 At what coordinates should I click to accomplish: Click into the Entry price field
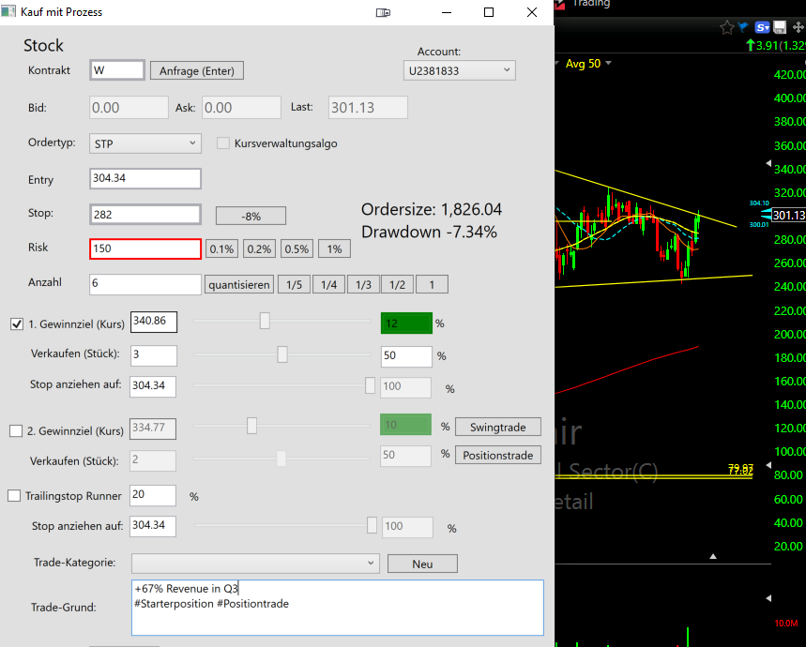coord(144,179)
